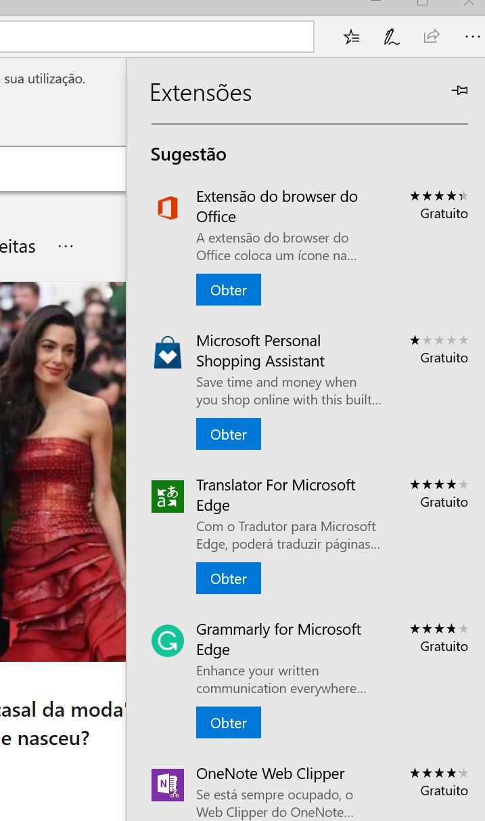Open Translator For Microsoft Edge title

coord(275,495)
